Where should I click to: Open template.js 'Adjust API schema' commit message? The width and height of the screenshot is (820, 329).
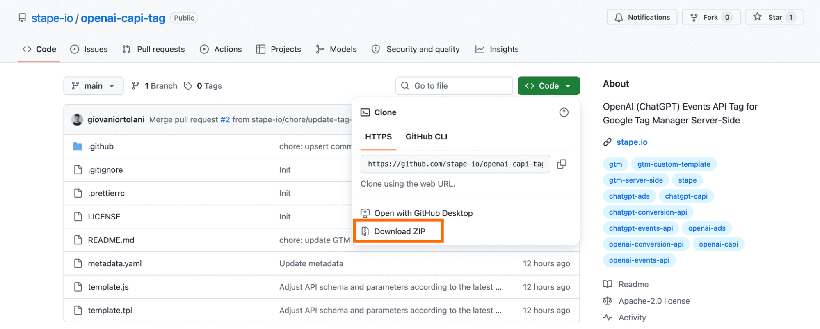(x=390, y=287)
